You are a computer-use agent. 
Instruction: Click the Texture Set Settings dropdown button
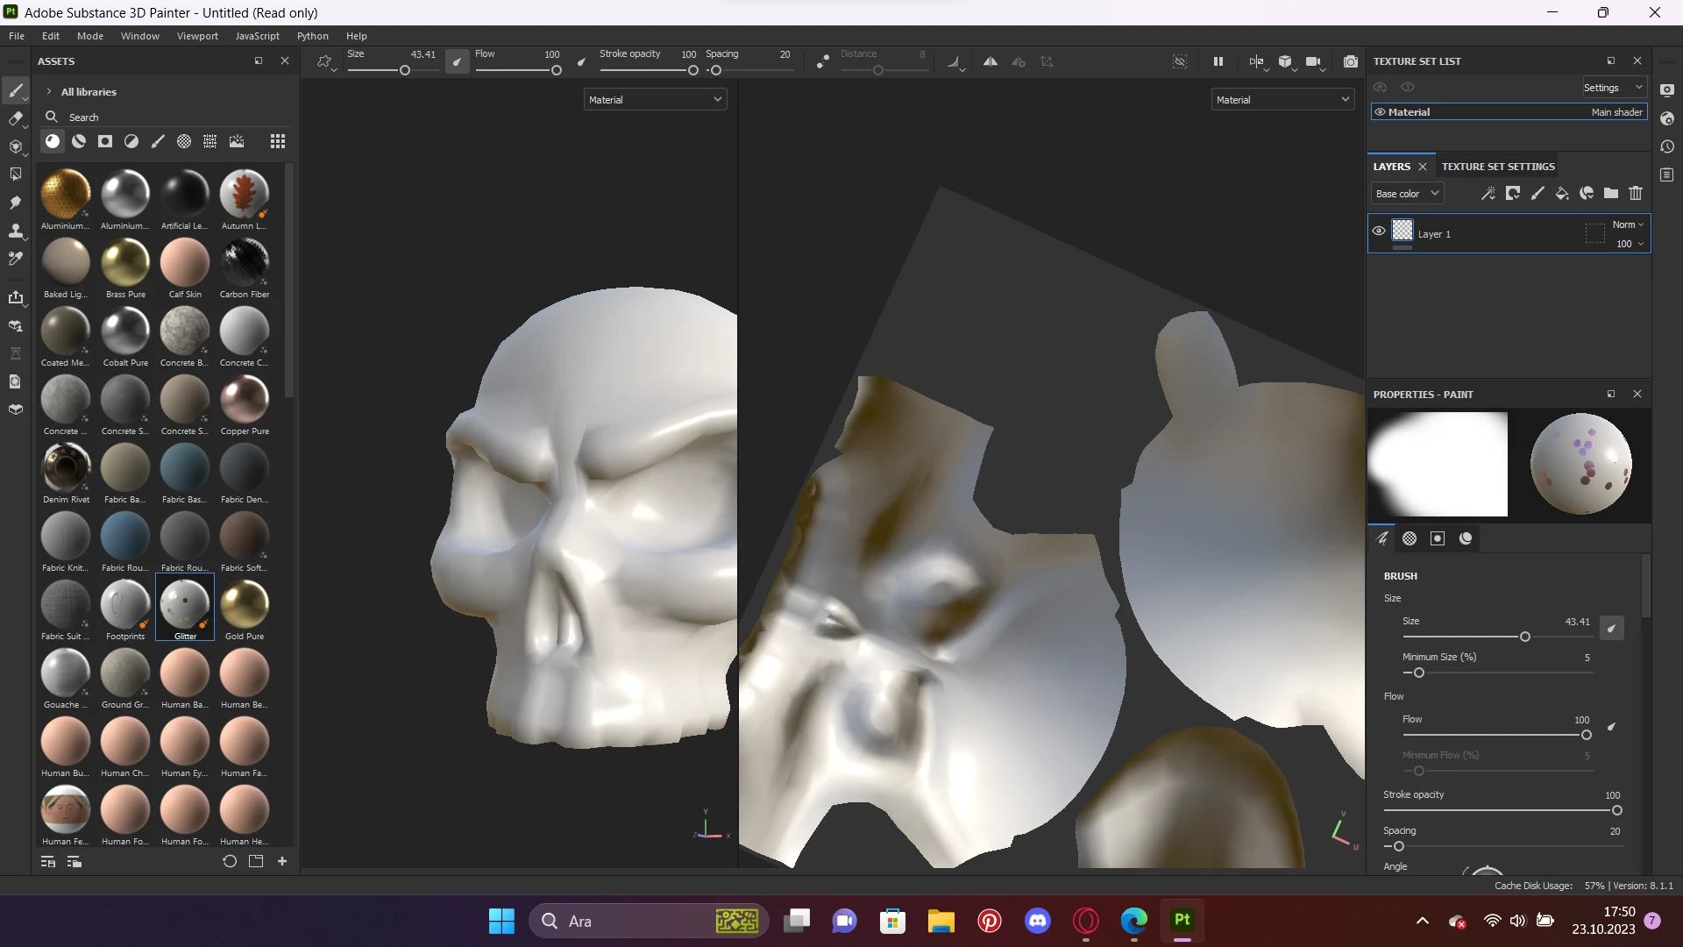click(1613, 88)
